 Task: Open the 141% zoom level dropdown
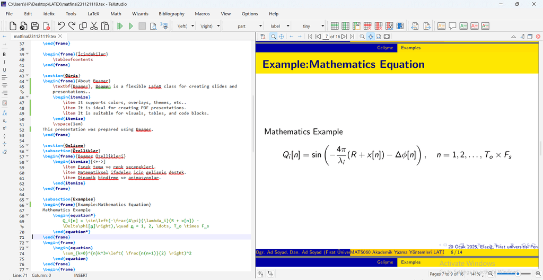point(477,274)
